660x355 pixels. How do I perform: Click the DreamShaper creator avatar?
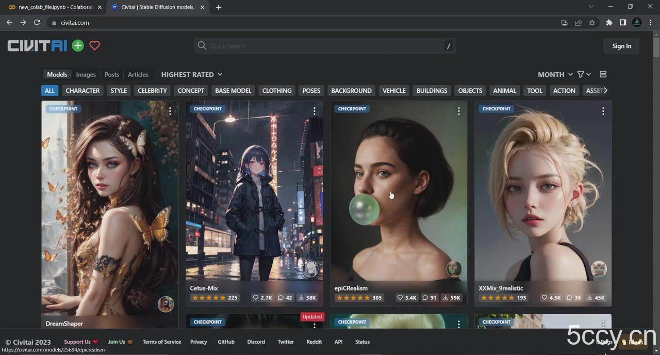166,304
